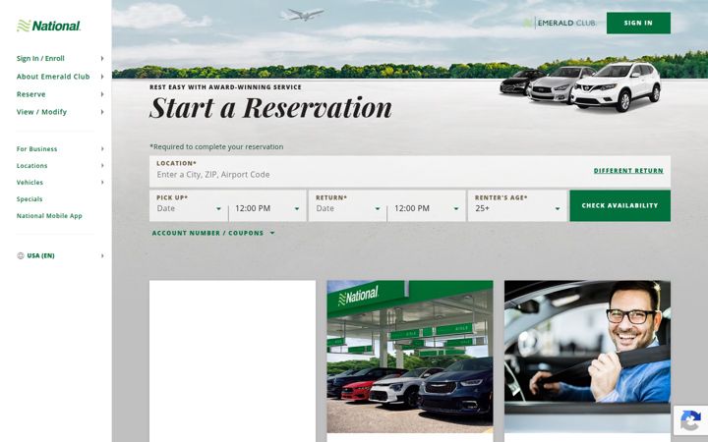This screenshot has height=442, width=708.
Task: Expand arrow next to Reserve
Action: tap(102, 94)
